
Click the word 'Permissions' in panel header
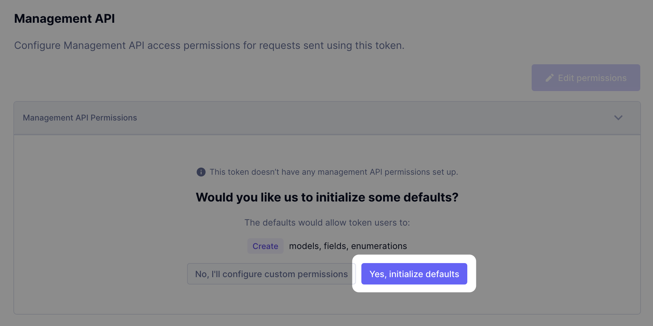click(114, 118)
